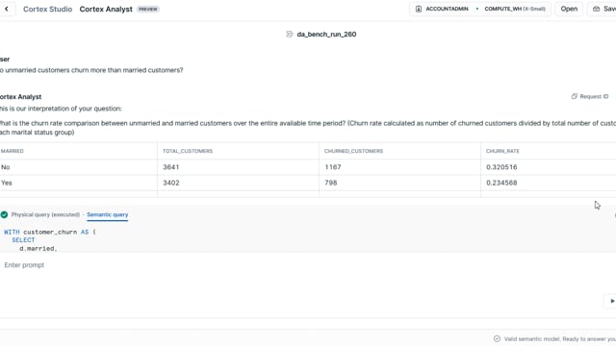Click the d.married line in the query

[38, 248]
